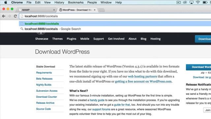
Task: Select the Google Search suggestion row
Action: [x=115, y=29]
